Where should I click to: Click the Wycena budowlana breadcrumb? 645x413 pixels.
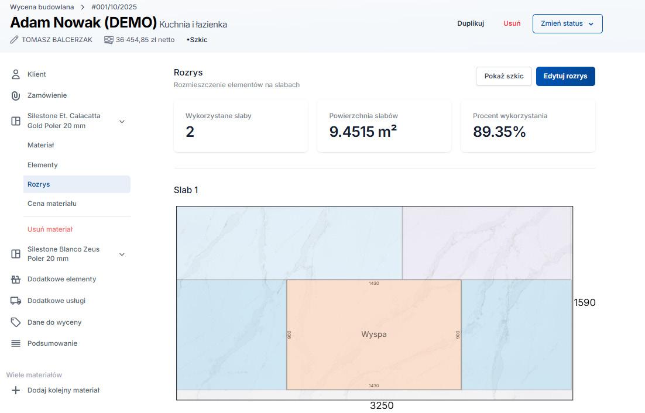click(42, 7)
